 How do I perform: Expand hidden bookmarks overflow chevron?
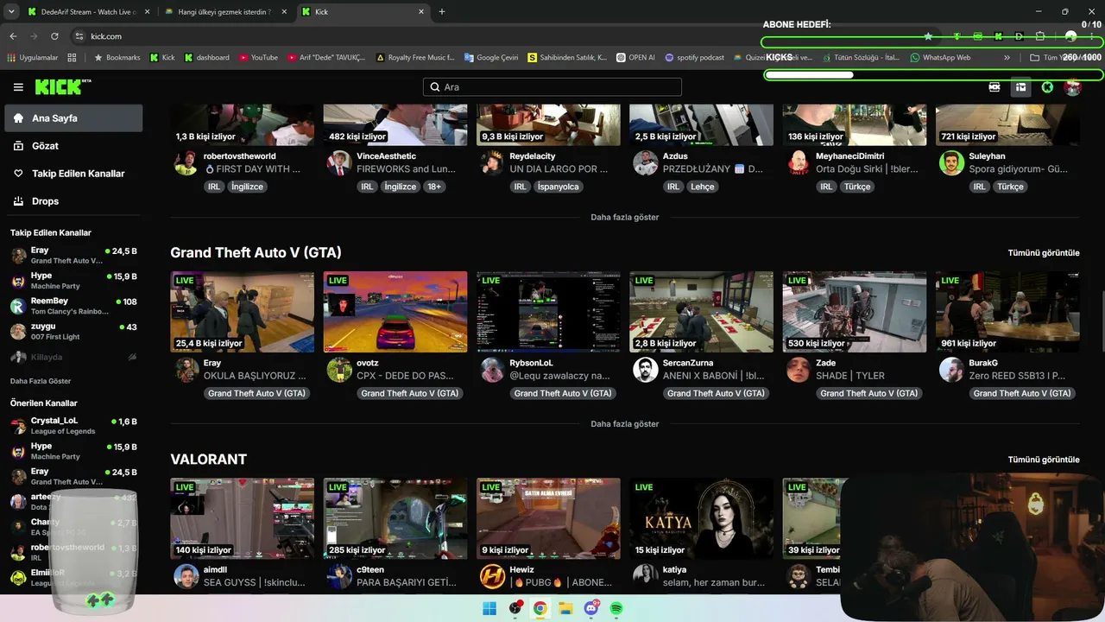[x=1007, y=58]
